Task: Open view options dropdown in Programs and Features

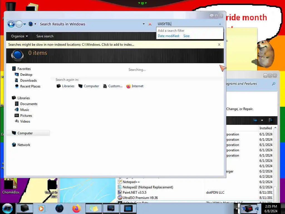Action: point(262,120)
